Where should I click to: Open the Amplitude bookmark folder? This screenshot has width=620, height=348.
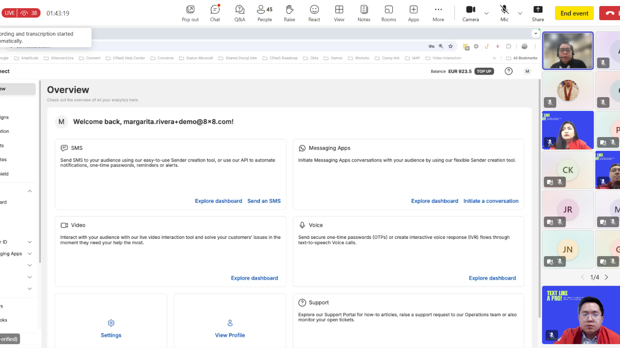(x=26, y=58)
